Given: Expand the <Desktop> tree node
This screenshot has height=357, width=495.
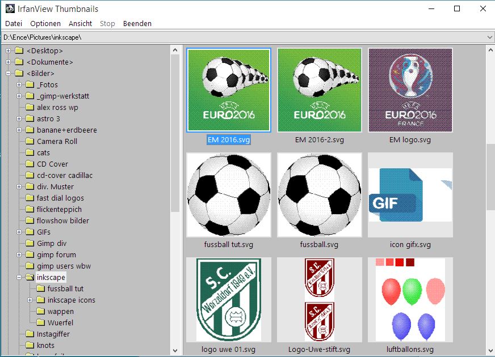Looking at the screenshot, I should click(9, 51).
